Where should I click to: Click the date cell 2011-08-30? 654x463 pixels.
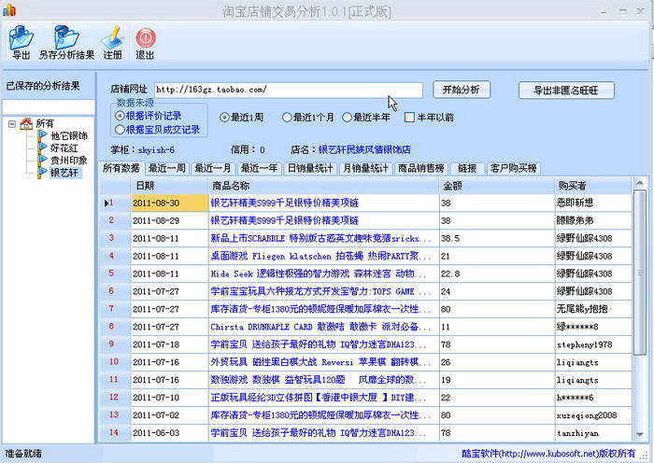click(169, 203)
